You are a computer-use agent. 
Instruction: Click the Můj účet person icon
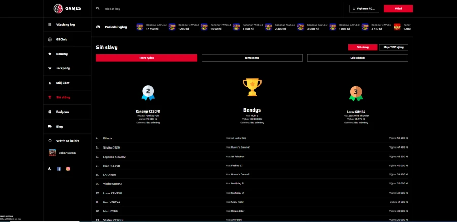click(50, 83)
